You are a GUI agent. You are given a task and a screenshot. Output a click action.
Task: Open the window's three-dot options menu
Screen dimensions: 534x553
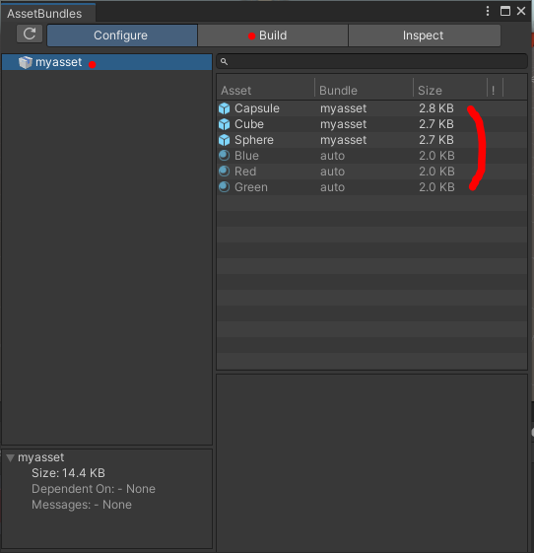(x=488, y=11)
